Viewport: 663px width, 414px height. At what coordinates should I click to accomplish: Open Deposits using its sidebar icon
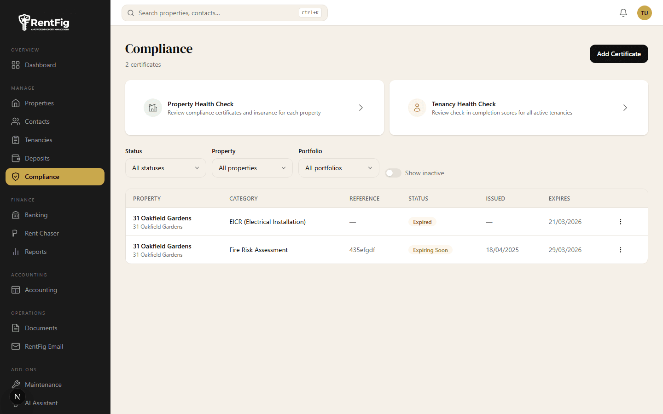pyautogui.click(x=15, y=158)
